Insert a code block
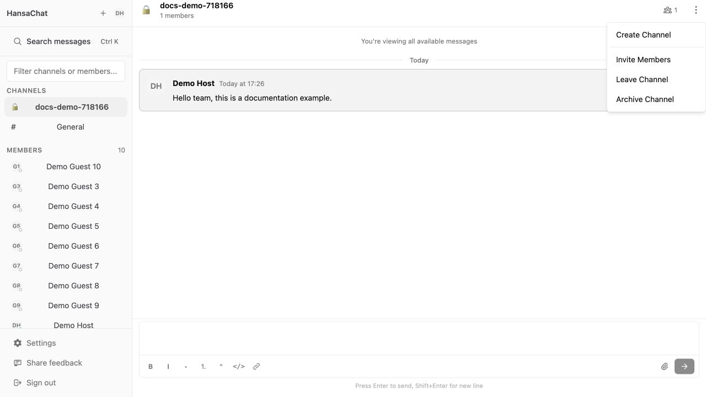This screenshot has width=706, height=397. pyautogui.click(x=239, y=367)
